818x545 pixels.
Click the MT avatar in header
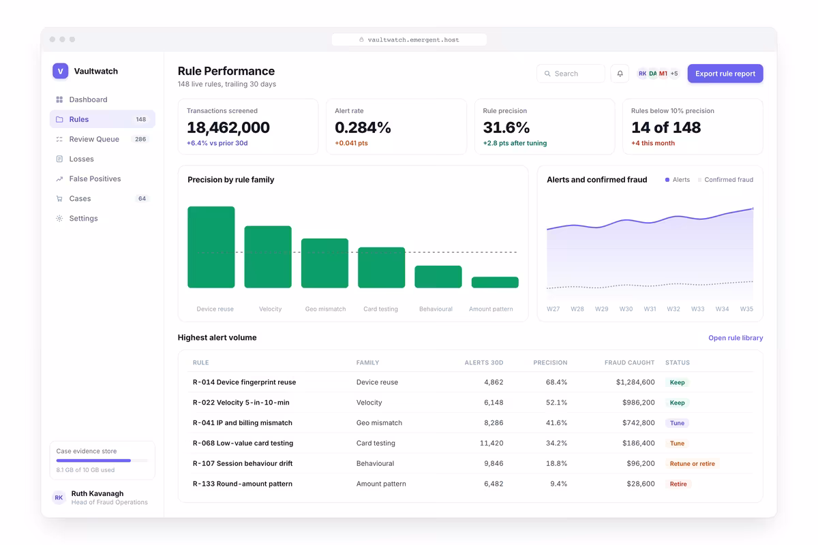663,74
